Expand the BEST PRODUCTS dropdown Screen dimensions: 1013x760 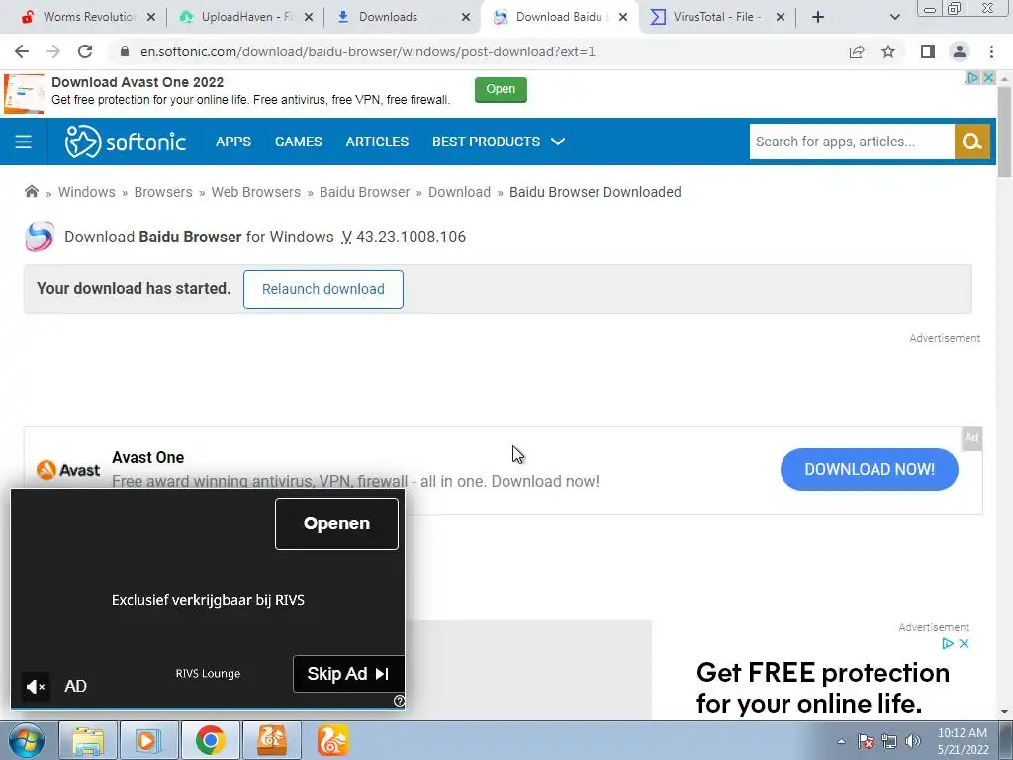[x=499, y=142]
